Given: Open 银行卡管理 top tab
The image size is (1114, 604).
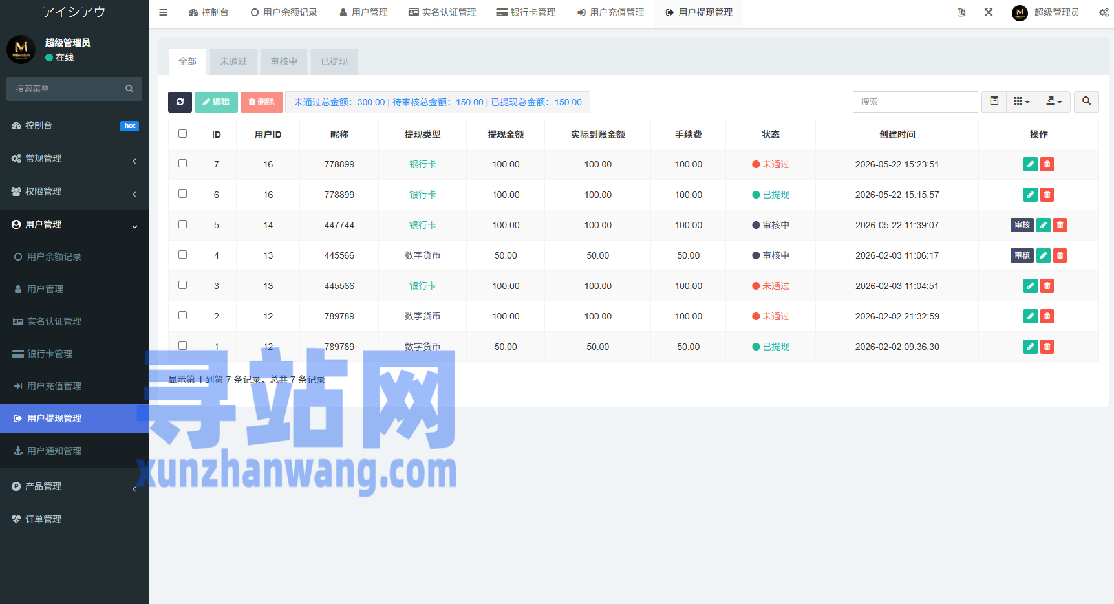Looking at the screenshot, I should point(526,12).
